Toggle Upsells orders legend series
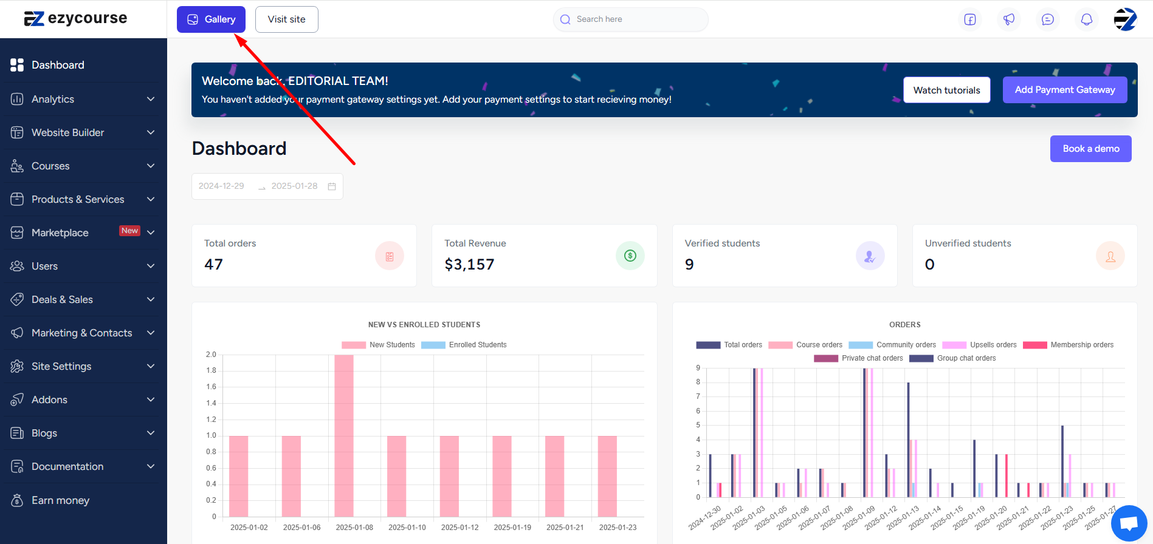This screenshot has height=544, width=1153. point(979,345)
